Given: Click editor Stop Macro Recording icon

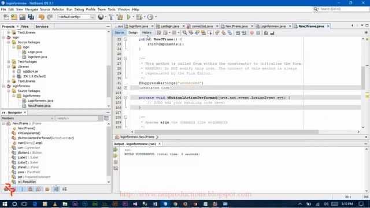Looking at the screenshot, I should pos(258,33).
